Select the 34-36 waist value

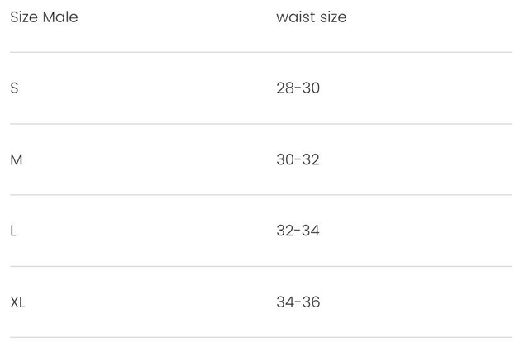coord(298,302)
